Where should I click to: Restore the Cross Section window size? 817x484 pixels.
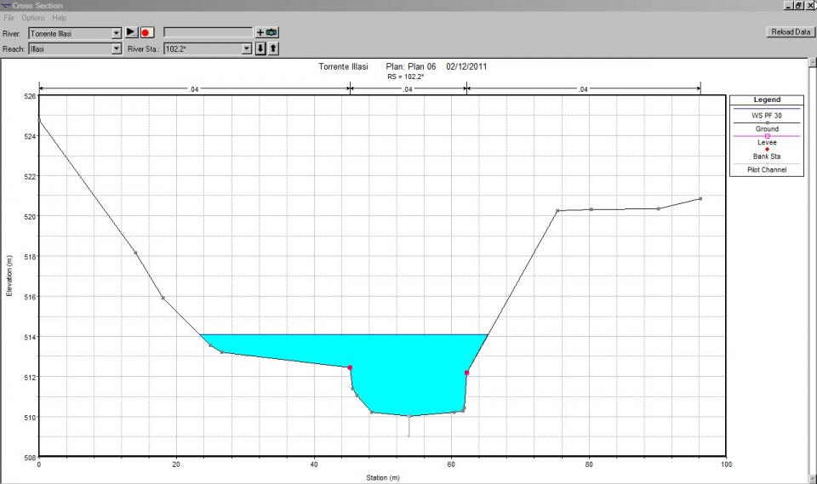pos(798,5)
